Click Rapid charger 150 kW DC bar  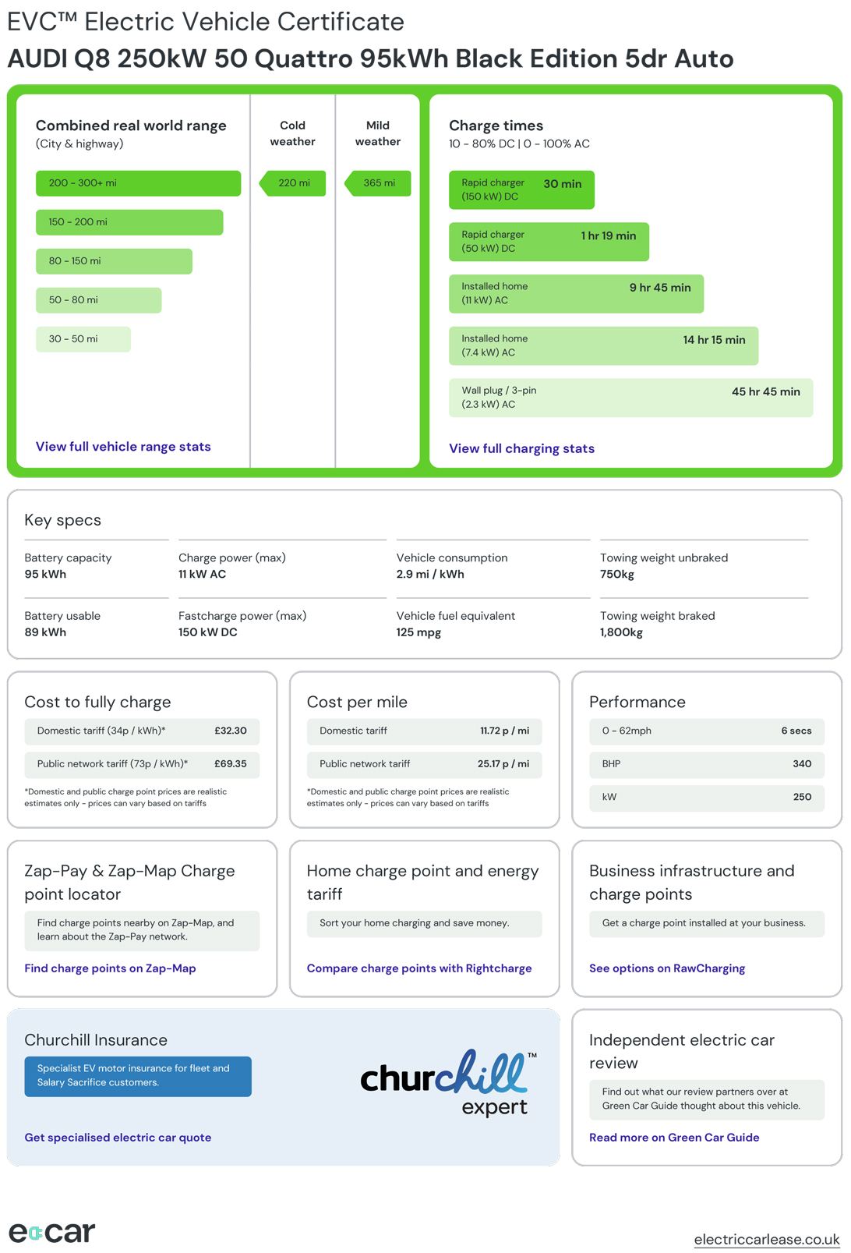[521, 189]
